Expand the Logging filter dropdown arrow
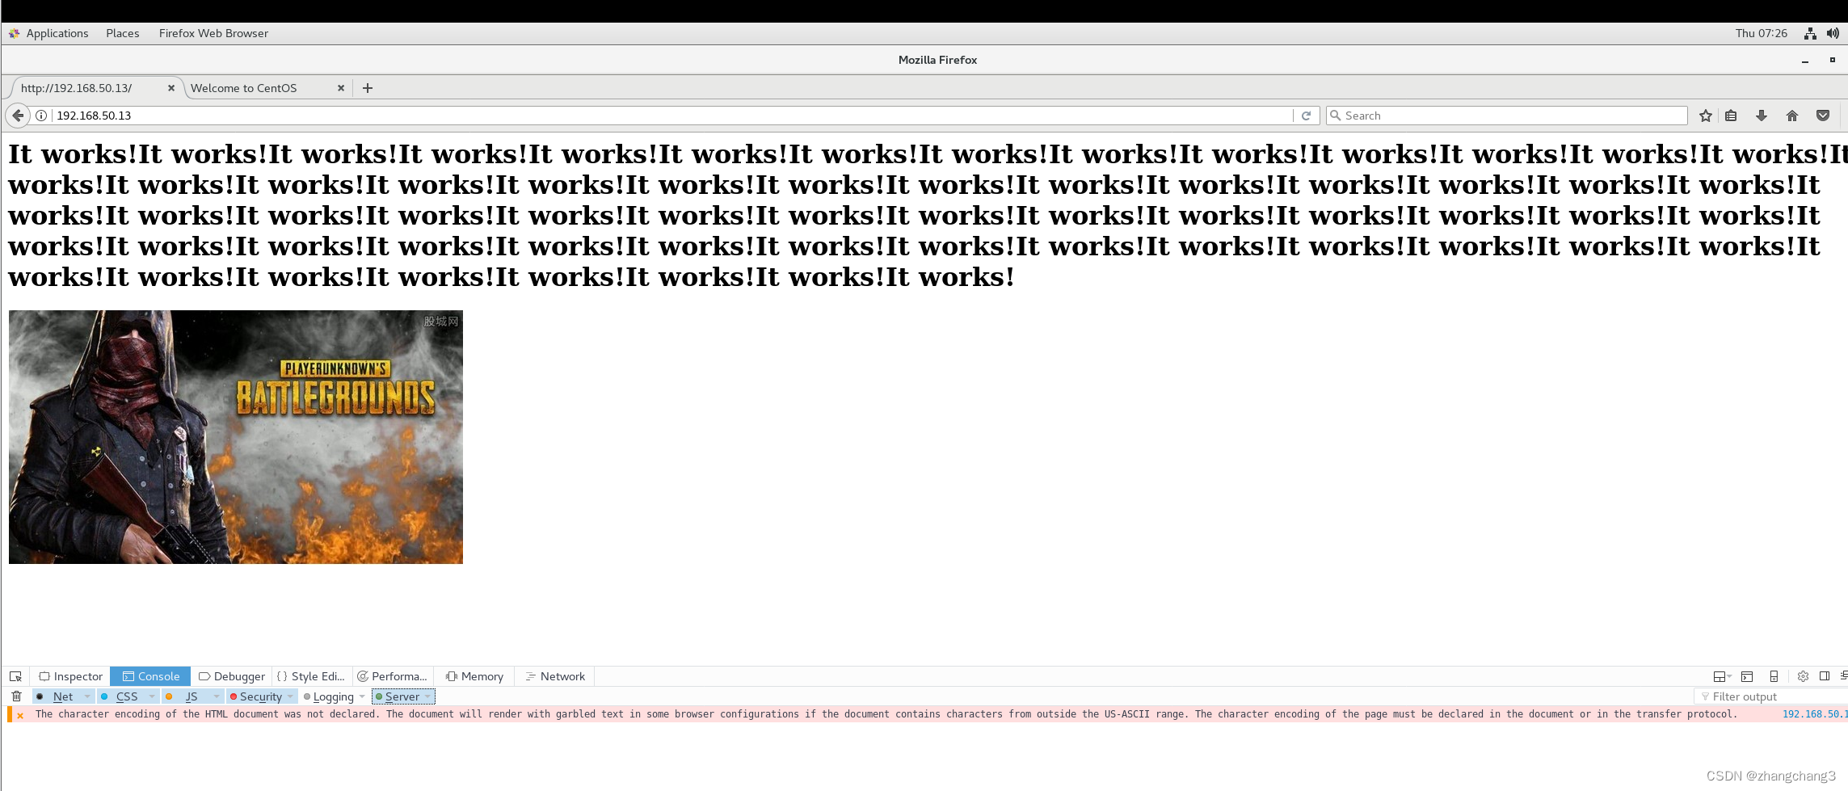 coord(362,696)
